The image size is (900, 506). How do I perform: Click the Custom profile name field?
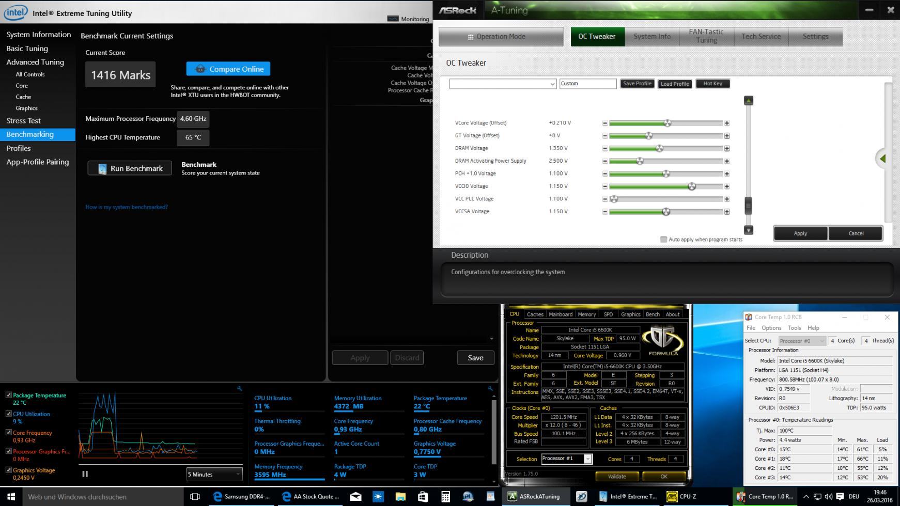tap(588, 84)
